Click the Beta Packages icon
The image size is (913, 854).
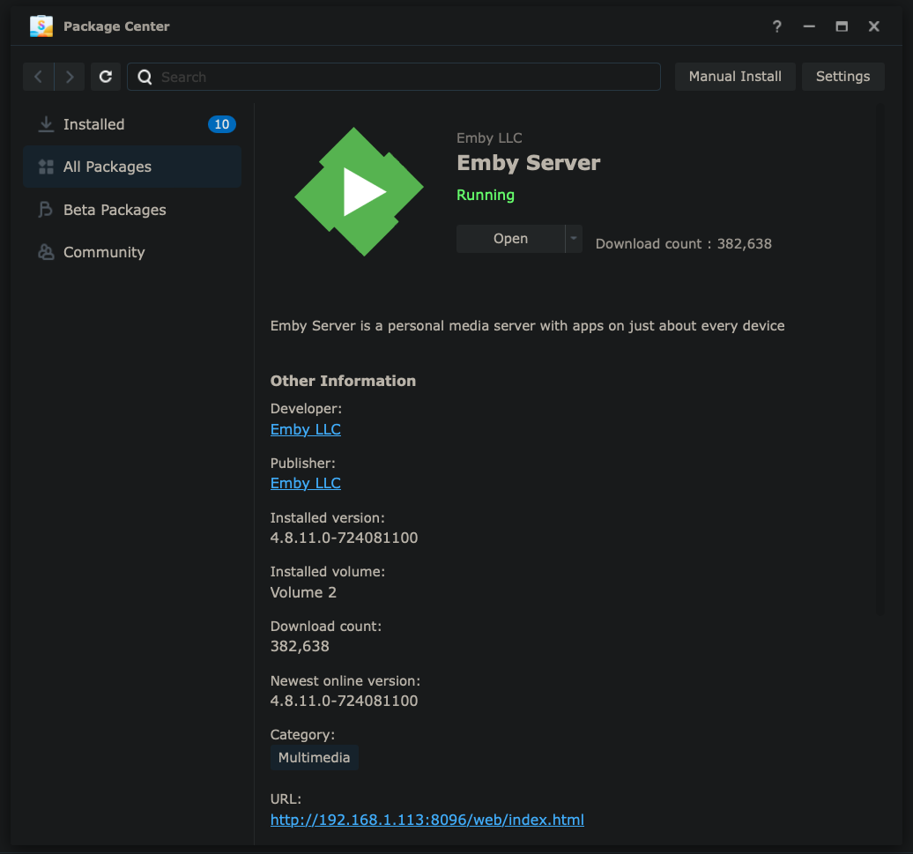tap(46, 210)
